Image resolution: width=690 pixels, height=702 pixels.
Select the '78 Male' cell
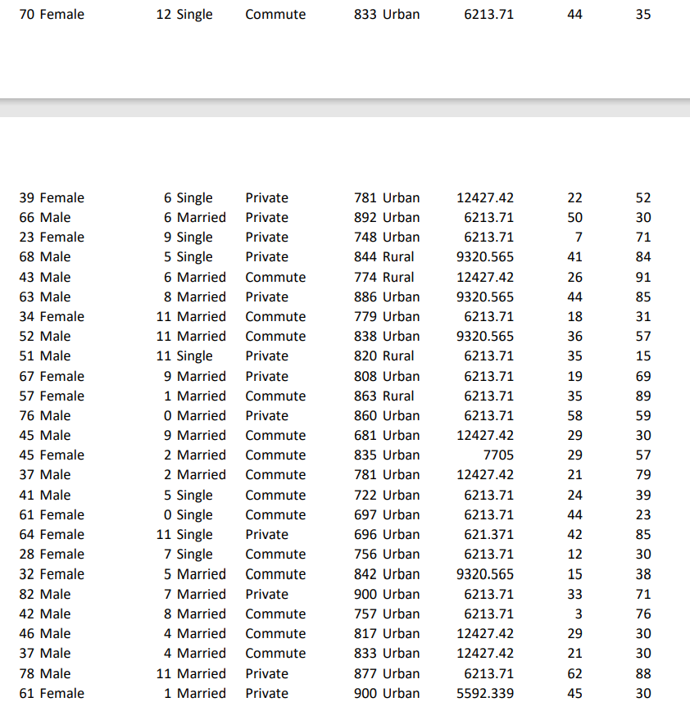45,673
